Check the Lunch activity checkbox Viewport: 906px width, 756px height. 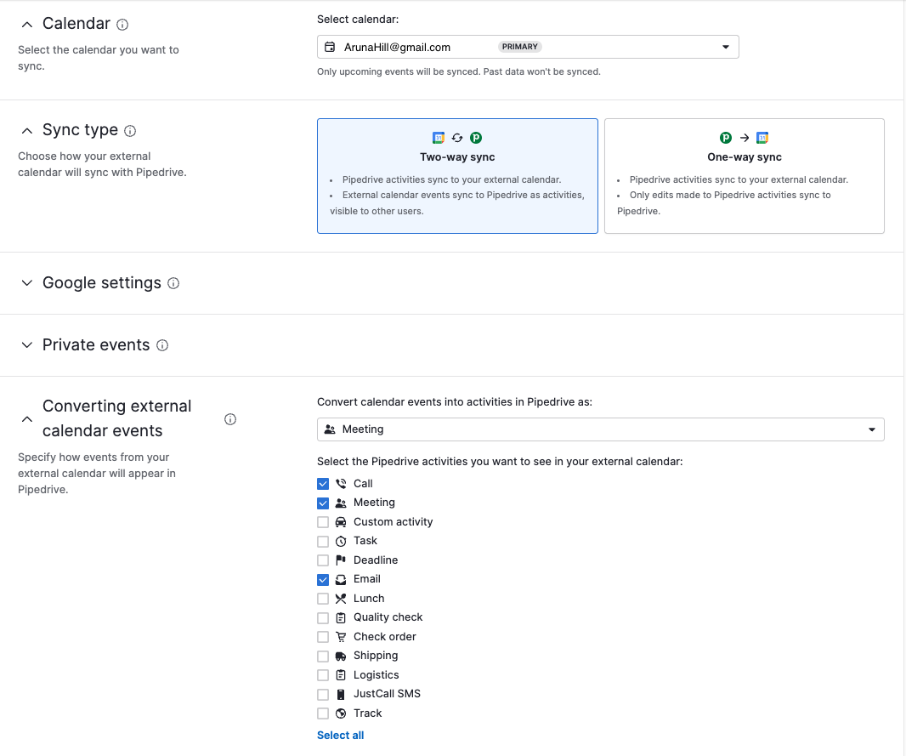pos(323,598)
